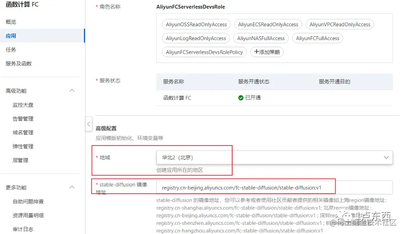Click the 函数计算 FC table cell
The image size is (404, 234).
[177, 98]
